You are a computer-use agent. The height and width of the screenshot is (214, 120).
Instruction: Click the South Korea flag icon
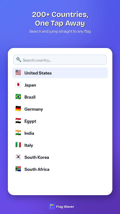click(x=18, y=157)
